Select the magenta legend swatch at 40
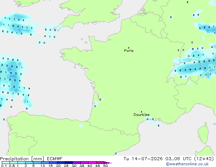This screenshot has width=216, height=167. pos(92,163)
